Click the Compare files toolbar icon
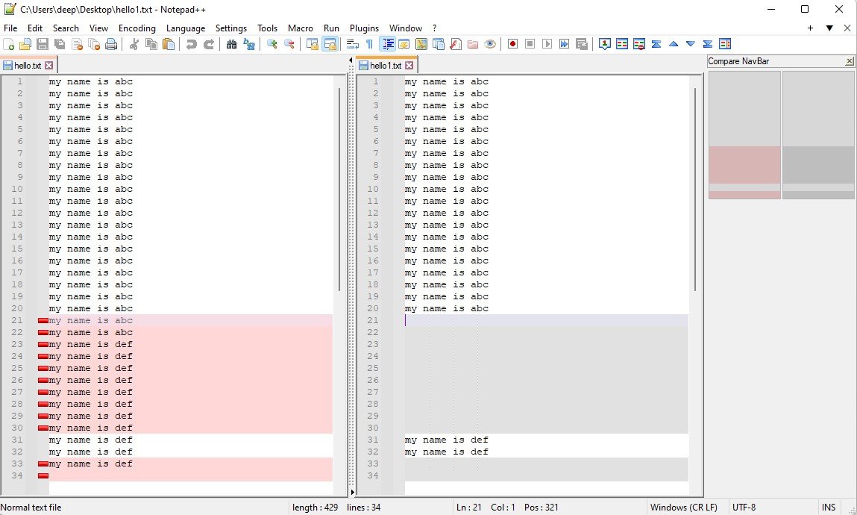The width and height of the screenshot is (857, 515). [622, 44]
